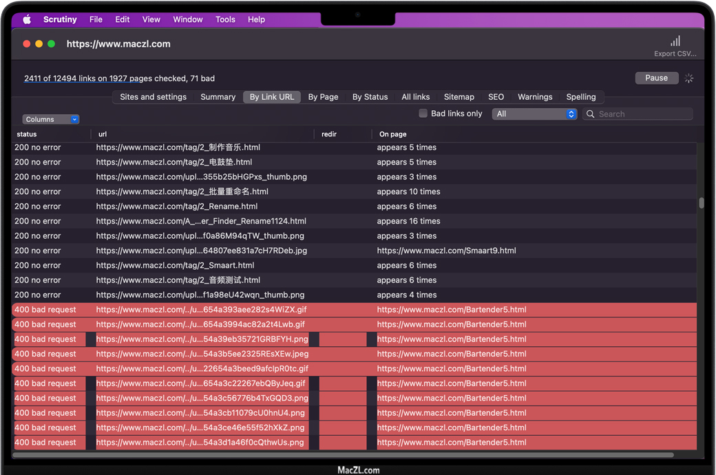Click the magnifier icon in search field
716x475 pixels.
[591, 114]
